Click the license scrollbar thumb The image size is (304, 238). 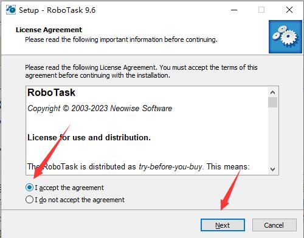[272, 103]
